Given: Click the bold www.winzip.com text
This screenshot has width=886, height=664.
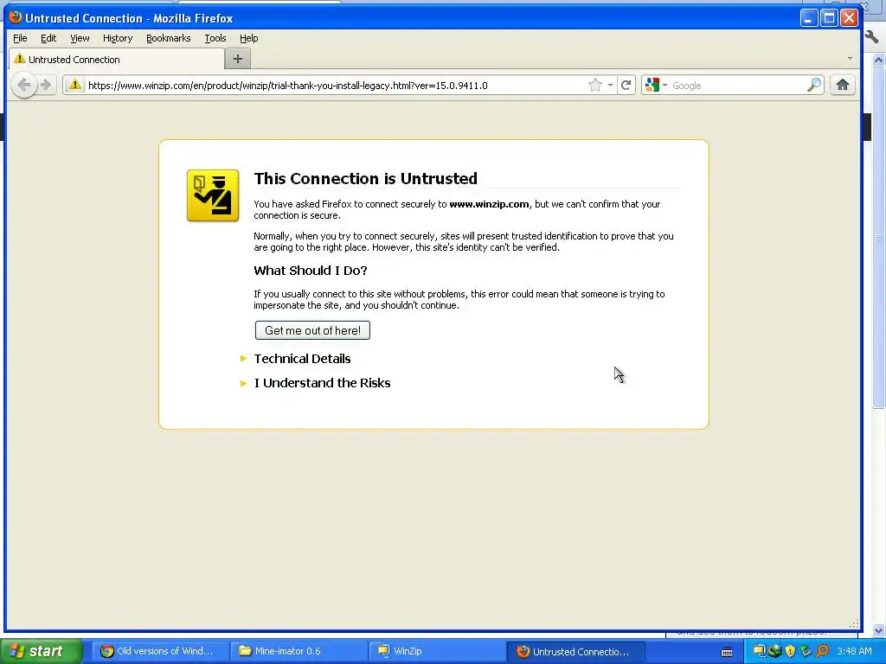Looking at the screenshot, I should click(490, 204).
